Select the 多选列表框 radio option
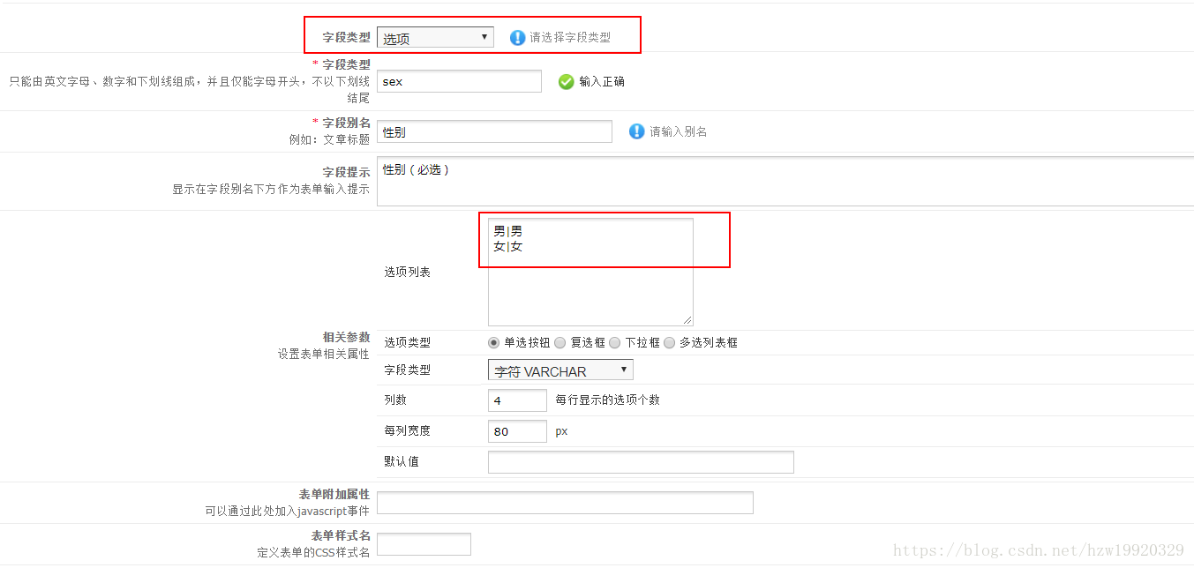1194x568 pixels. point(669,342)
